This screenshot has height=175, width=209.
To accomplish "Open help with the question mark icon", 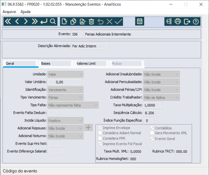I will [196, 22].
